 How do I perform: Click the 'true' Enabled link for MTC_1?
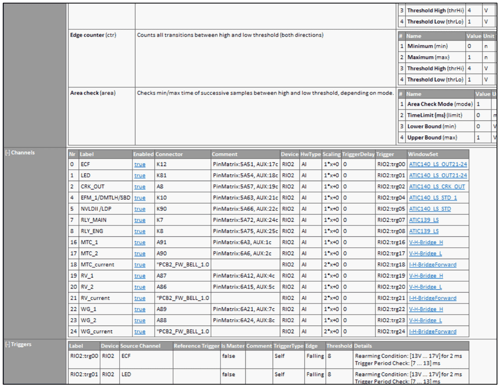(x=139, y=243)
